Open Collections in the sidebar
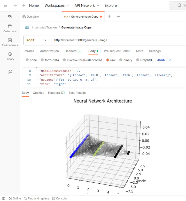Viewport: 186px width, 201px height. click(x=10, y=28)
